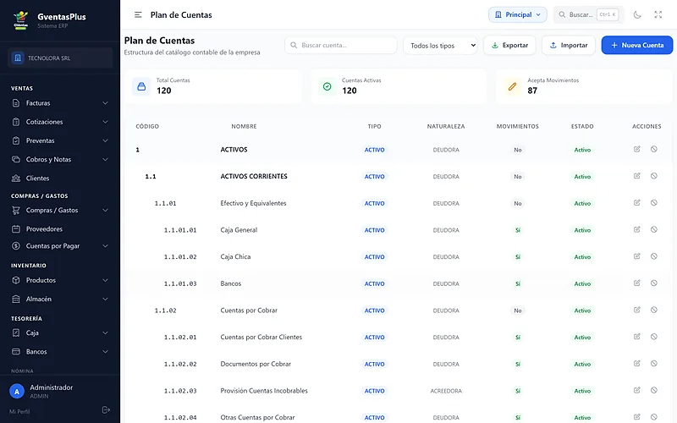Deactivate the Bancos account row
The image size is (677, 423).
[653, 283]
